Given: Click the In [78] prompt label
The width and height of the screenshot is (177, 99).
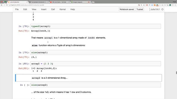Looking at the screenshot, I should (24, 26).
